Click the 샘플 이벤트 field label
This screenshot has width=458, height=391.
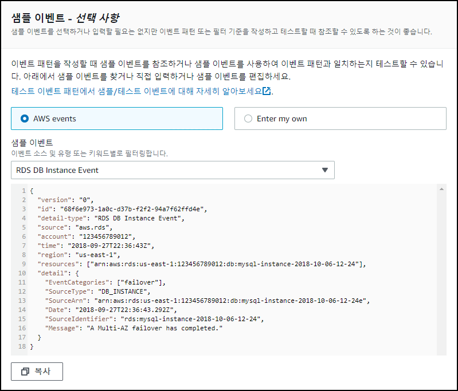pos(32,143)
